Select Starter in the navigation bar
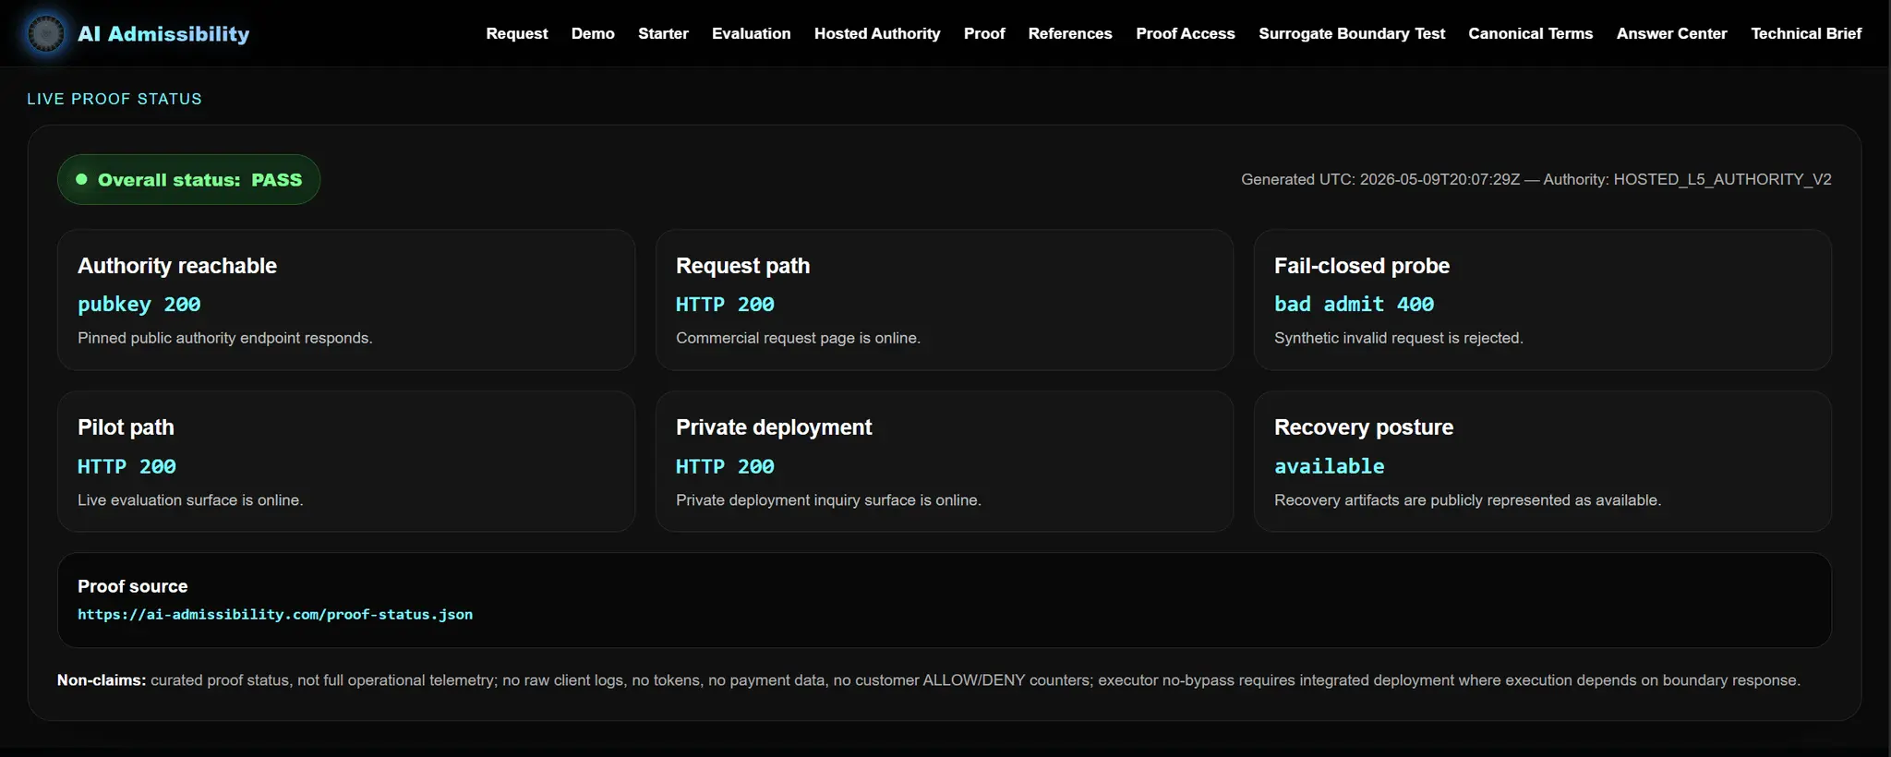 pos(663,33)
